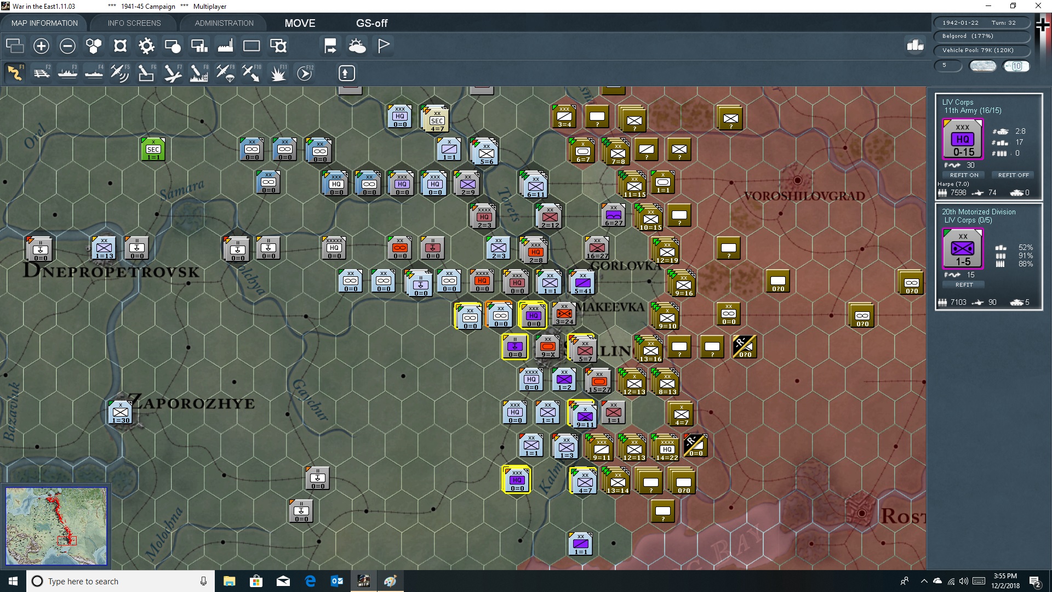Toggle REFIT for 20th Motorized Division
The width and height of the screenshot is (1052, 592).
tap(964, 285)
